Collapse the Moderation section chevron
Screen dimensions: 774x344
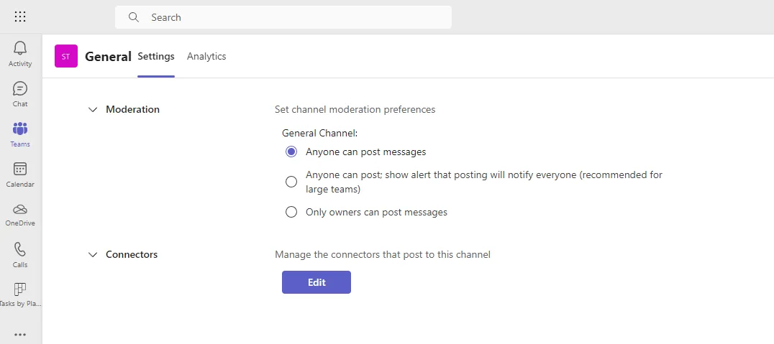click(x=92, y=110)
